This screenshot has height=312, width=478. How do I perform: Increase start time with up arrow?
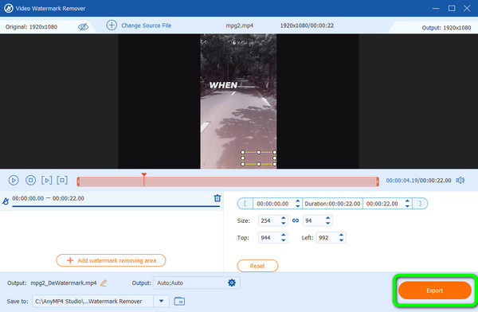[x=298, y=201]
